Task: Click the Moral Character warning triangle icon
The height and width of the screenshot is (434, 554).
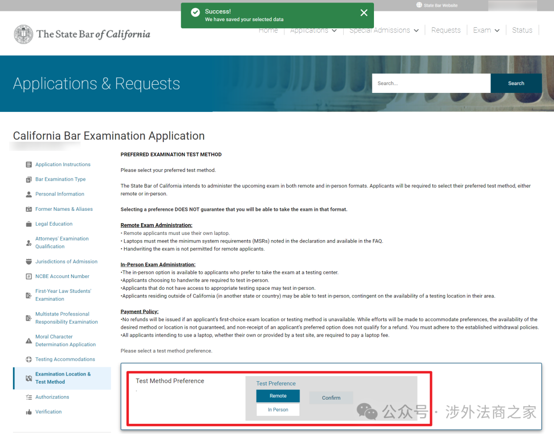Action: coord(29,341)
